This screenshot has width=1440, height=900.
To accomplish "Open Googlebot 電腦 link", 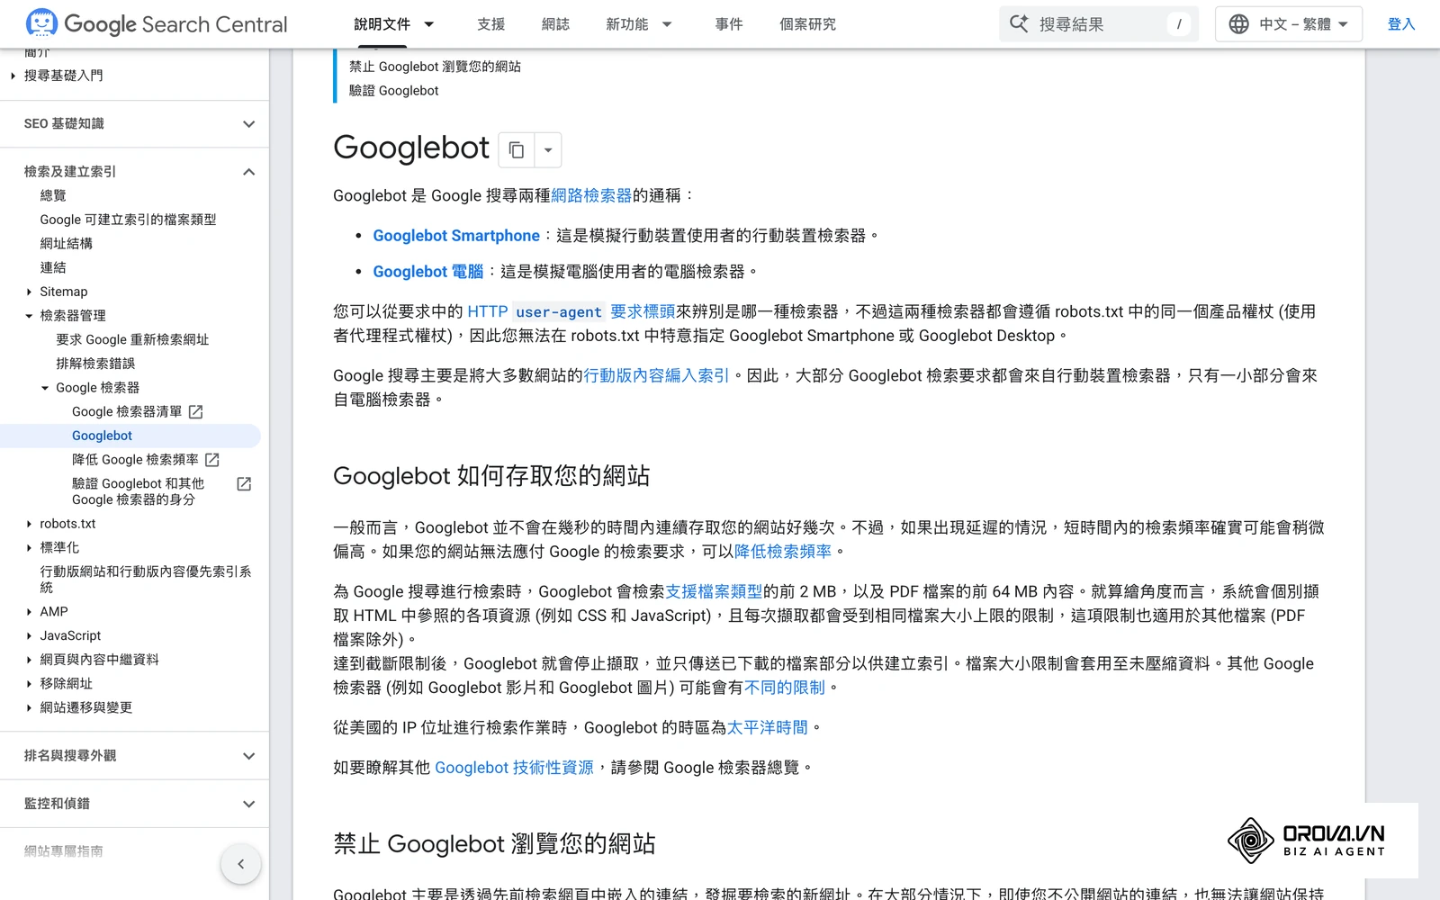I will (428, 272).
